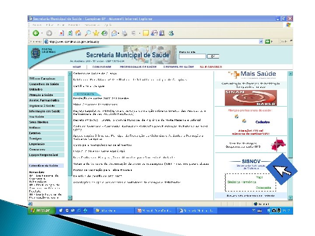
Task: Open Favorites with the yellow star icon
Action: [96, 33]
